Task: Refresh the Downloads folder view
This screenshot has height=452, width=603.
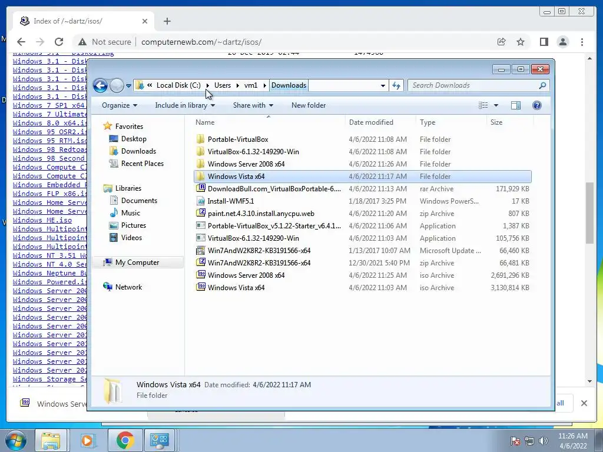Action: [x=396, y=85]
